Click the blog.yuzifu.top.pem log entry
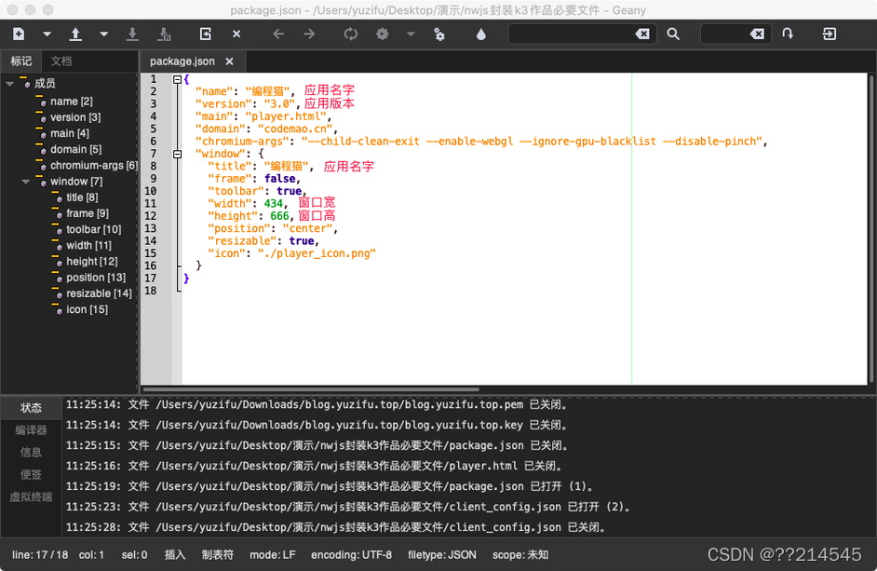This screenshot has height=571, width=877. (x=317, y=405)
